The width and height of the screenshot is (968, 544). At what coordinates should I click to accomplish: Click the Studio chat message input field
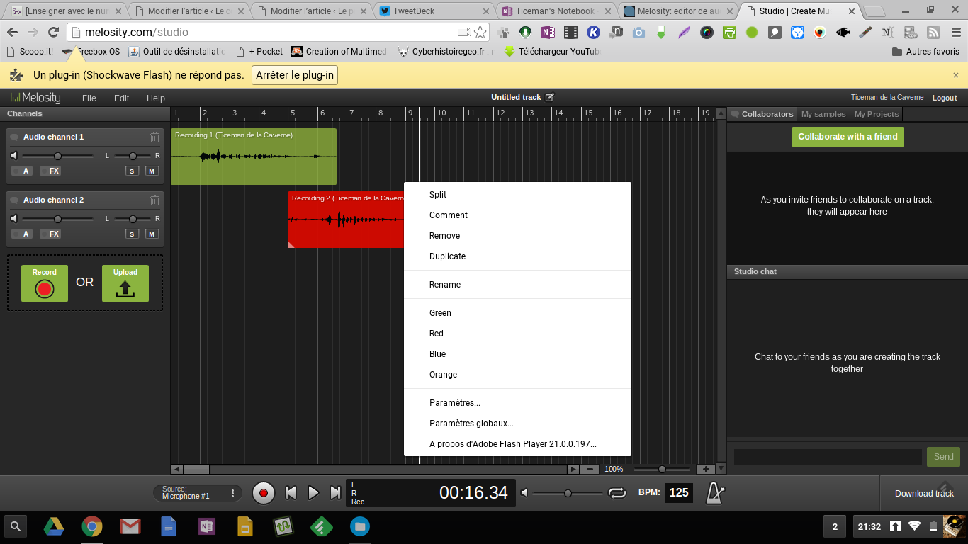coord(828,457)
